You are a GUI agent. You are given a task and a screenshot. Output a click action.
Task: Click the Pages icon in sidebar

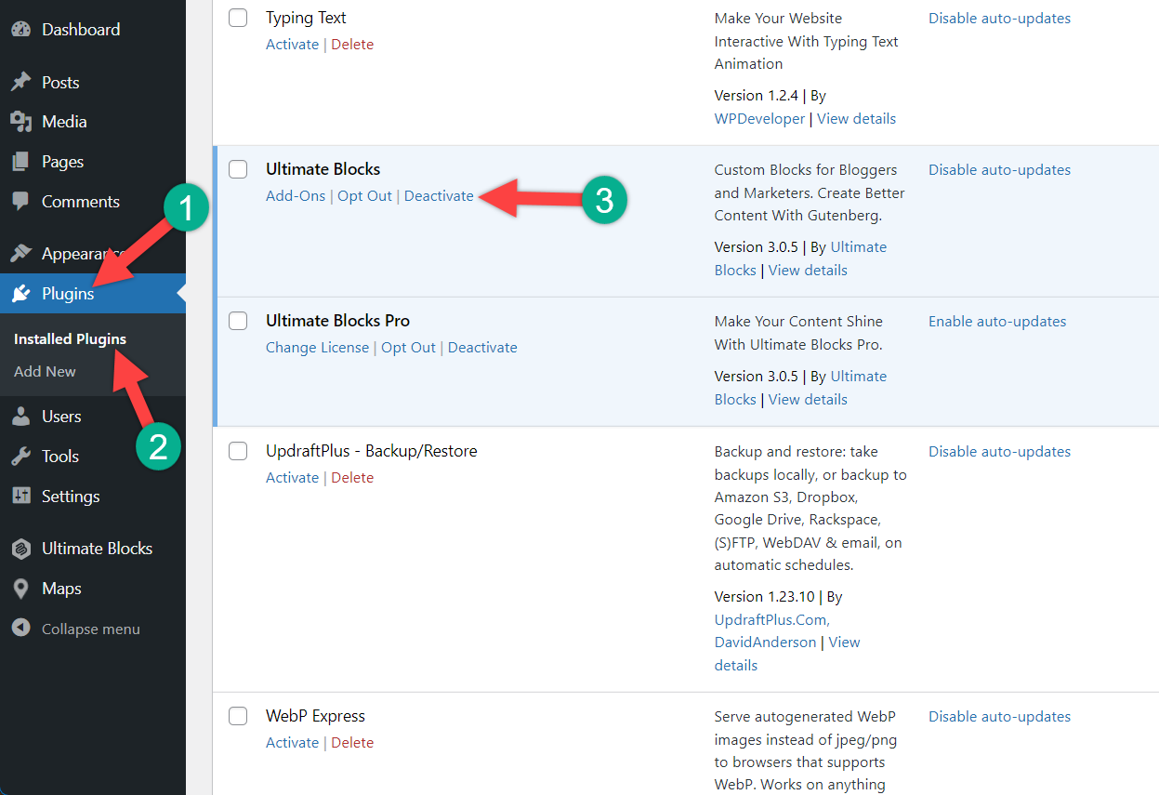[x=20, y=162]
